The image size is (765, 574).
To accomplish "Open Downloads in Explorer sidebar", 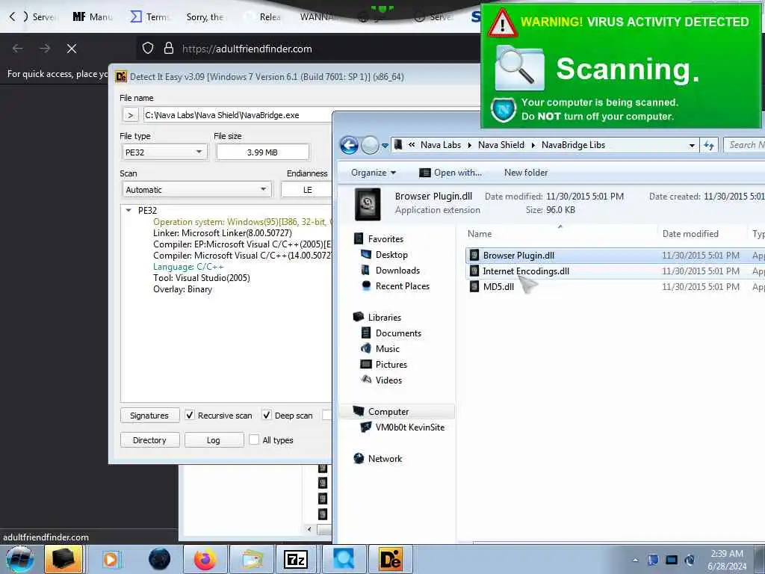I will point(397,271).
